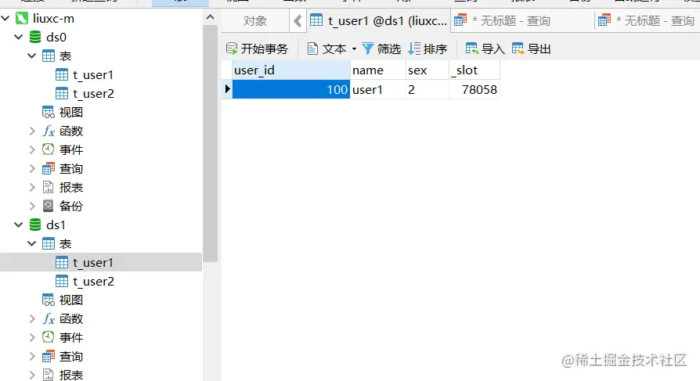The width and height of the screenshot is (700, 381).
Task: Click the t_user2 table icon under ds0
Action: click(x=62, y=94)
